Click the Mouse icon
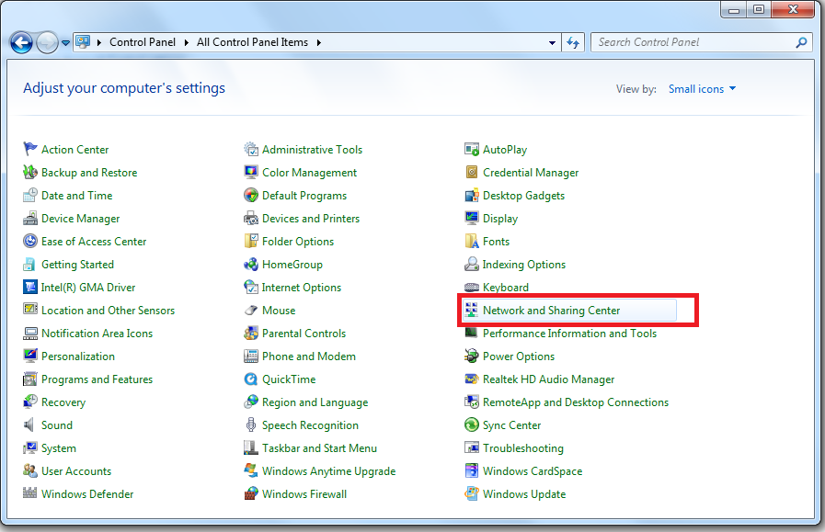The width and height of the screenshot is (825, 532). point(251,311)
